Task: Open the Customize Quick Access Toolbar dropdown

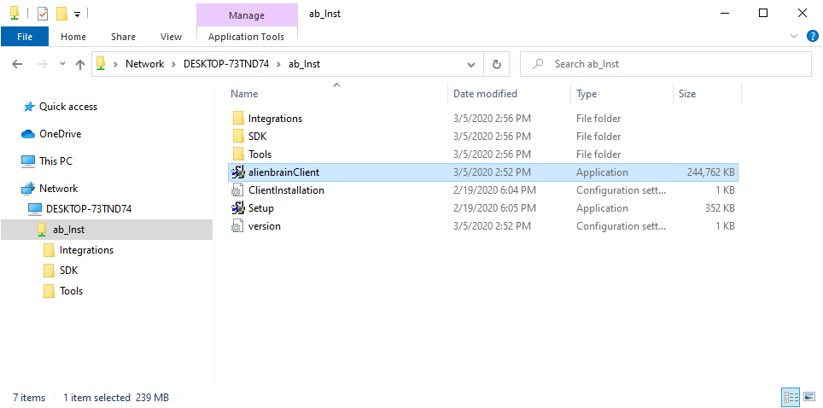Action: (77, 14)
